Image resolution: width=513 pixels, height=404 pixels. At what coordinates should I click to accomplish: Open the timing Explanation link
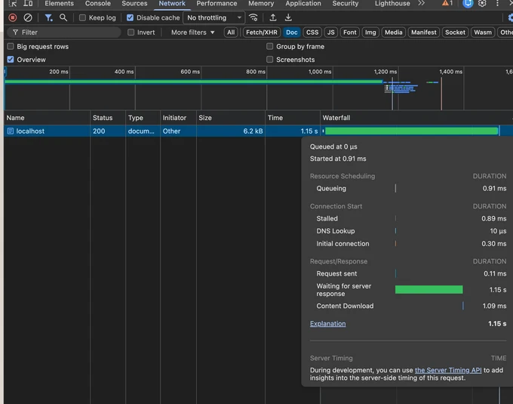tap(327, 323)
